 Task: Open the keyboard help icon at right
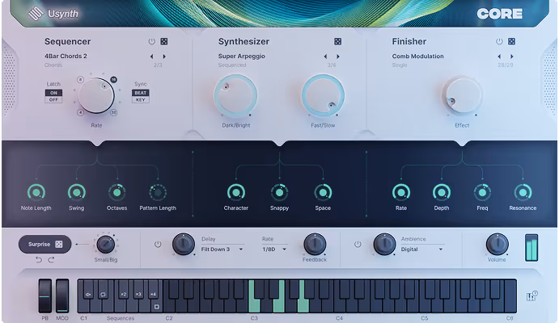tap(531, 296)
